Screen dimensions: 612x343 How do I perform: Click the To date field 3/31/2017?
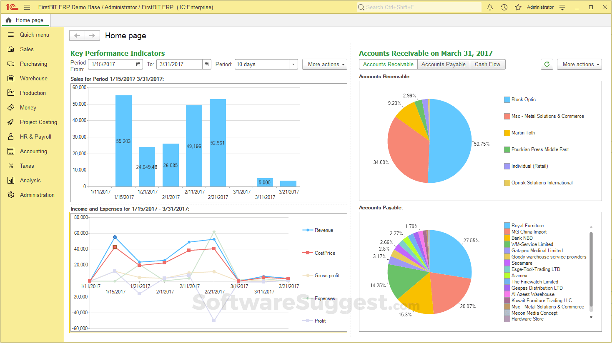[x=180, y=65]
